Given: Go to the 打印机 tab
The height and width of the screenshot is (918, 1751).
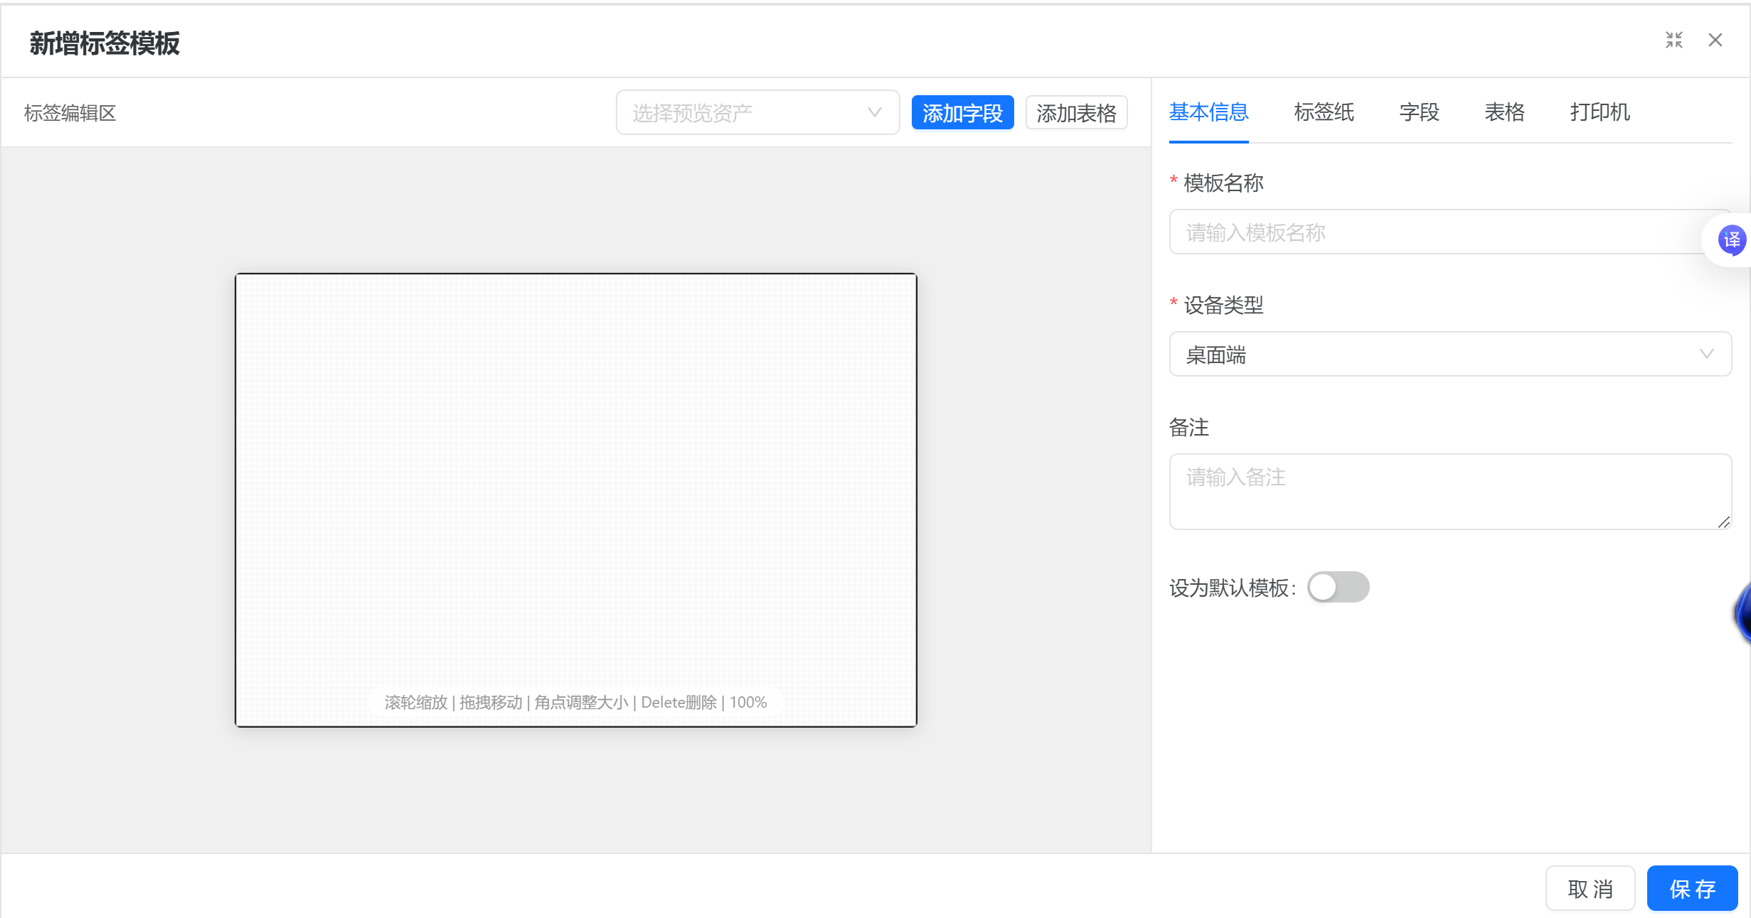Looking at the screenshot, I should (x=1600, y=112).
